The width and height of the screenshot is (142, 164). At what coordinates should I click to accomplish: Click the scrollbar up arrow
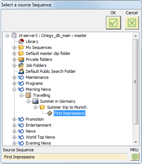pyautogui.click(x=136, y=36)
